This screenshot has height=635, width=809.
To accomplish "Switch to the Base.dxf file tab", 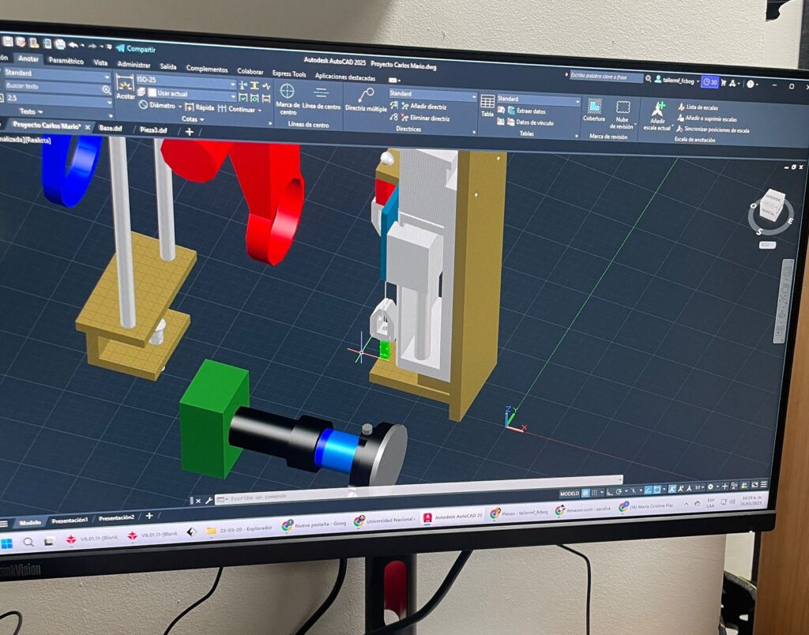I will tap(111, 128).
